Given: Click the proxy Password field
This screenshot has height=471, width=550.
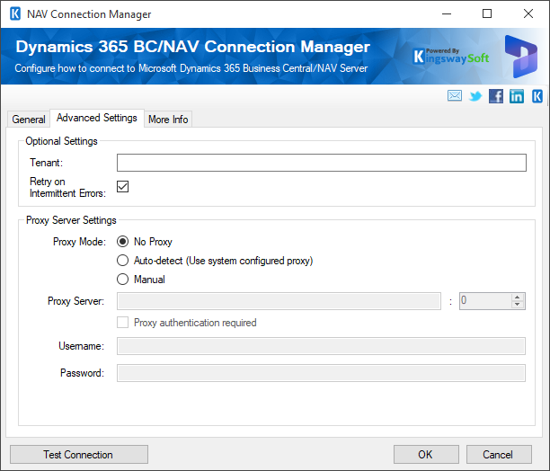Looking at the screenshot, I should point(321,373).
